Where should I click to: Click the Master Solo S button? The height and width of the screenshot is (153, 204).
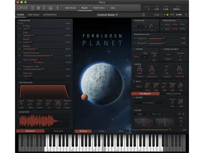(x=184, y=114)
